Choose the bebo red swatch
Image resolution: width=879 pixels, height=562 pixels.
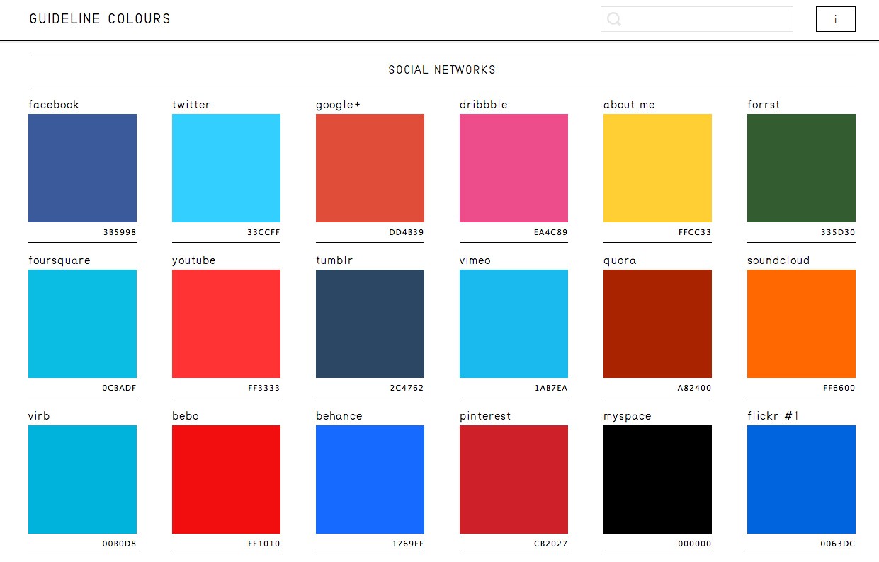click(x=226, y=479)
